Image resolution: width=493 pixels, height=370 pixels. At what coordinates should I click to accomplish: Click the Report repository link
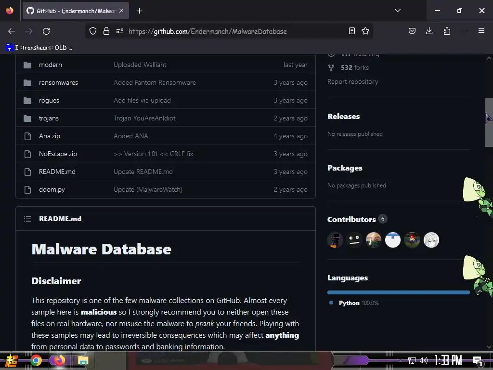tap(353, 82)
